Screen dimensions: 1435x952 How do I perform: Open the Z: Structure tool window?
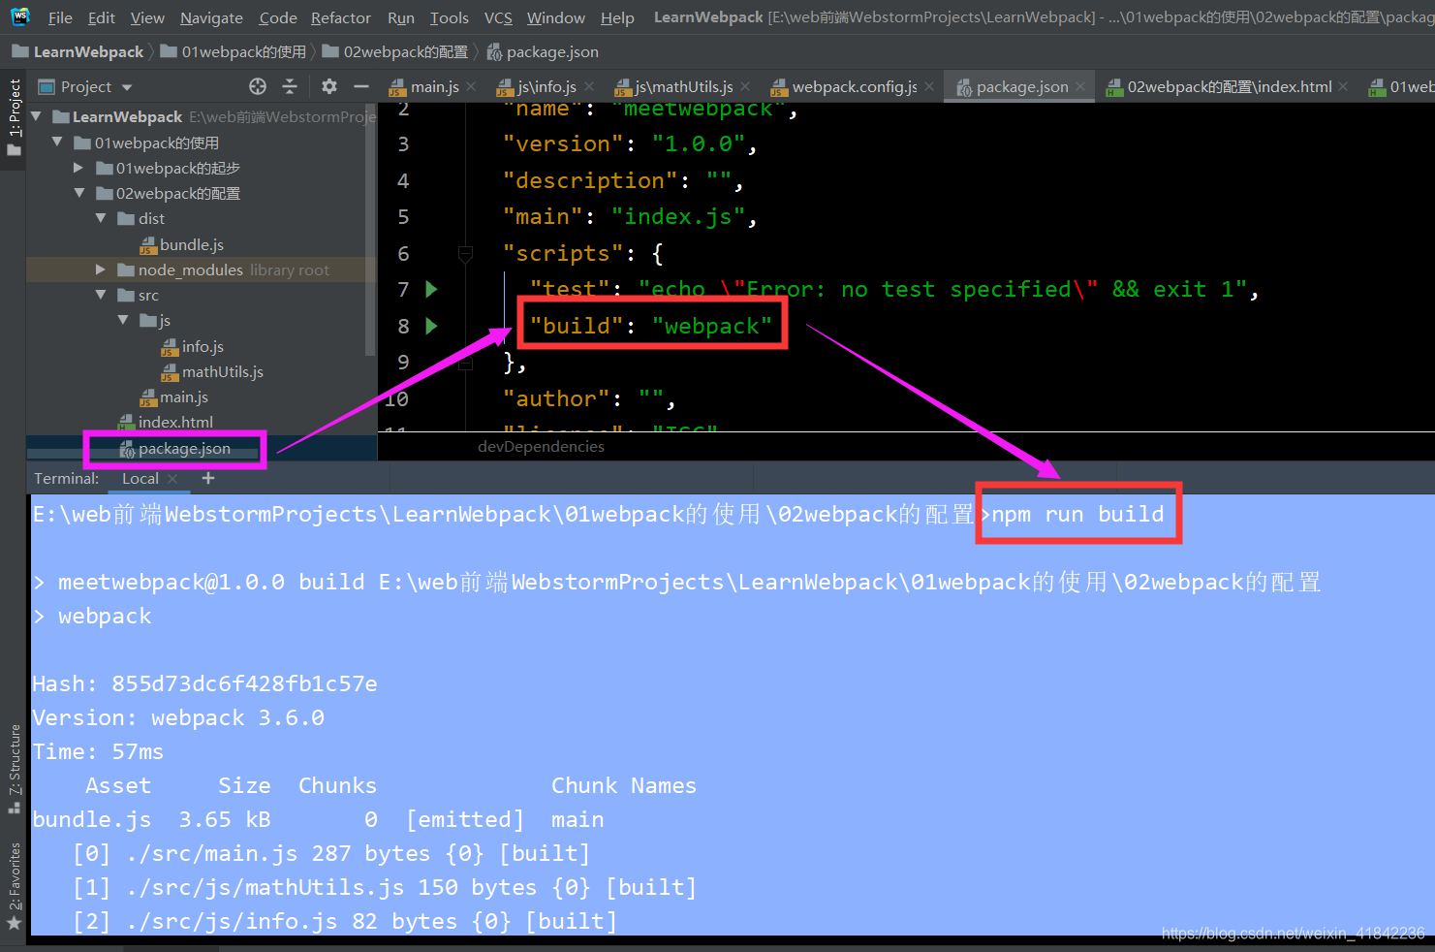pos(15,768)
